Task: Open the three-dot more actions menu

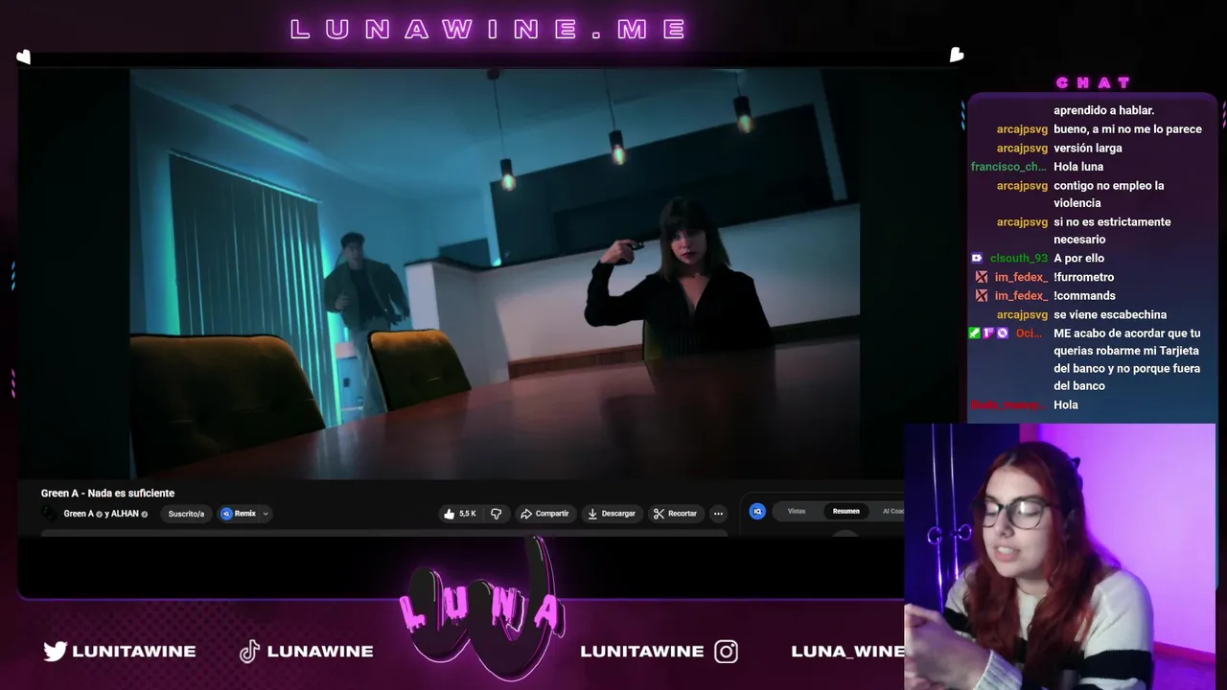Action: click(x=718, y=514)
